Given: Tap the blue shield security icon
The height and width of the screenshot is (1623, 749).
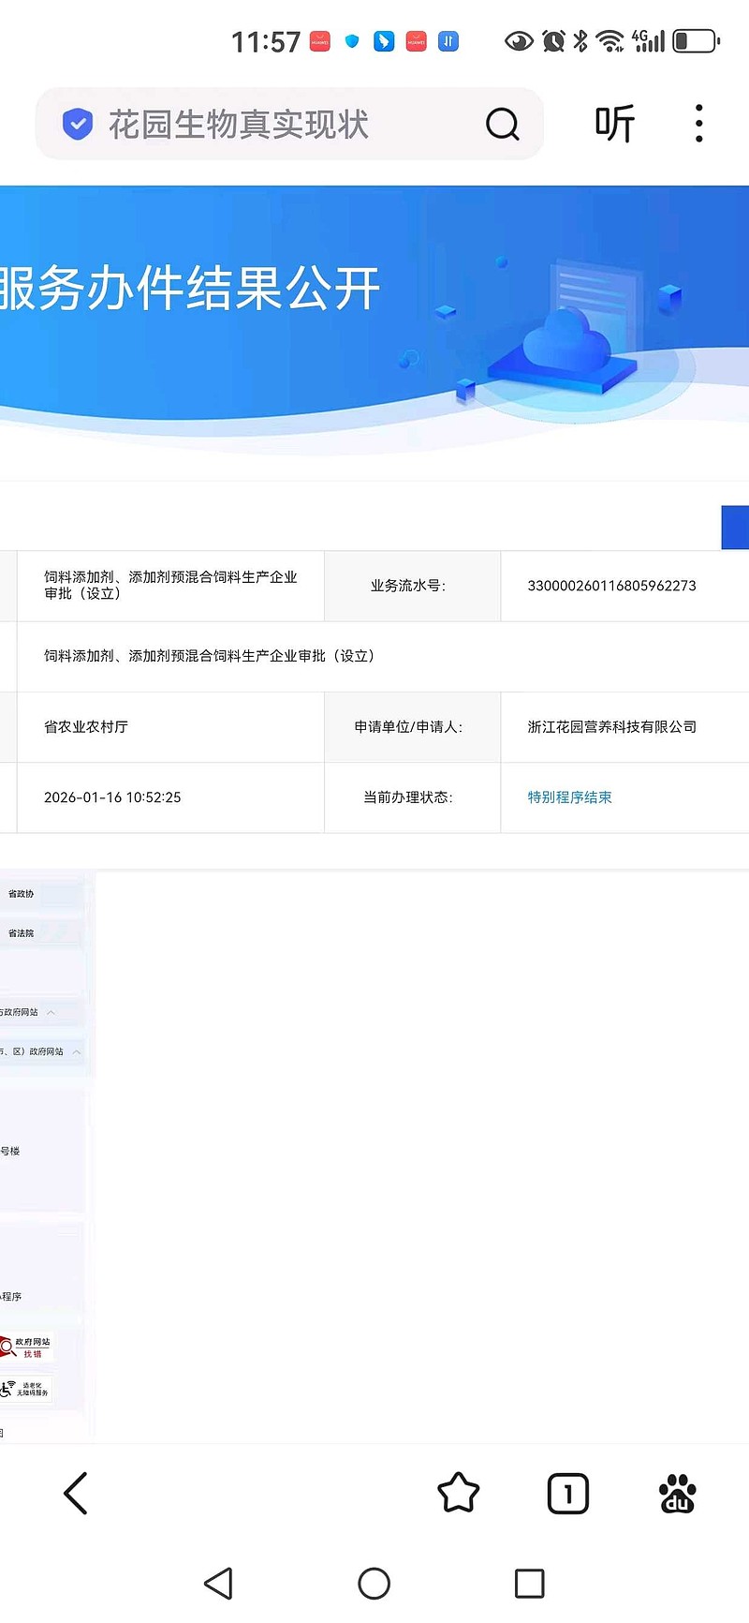Looking at the screenshot, I should pos(78,124).
